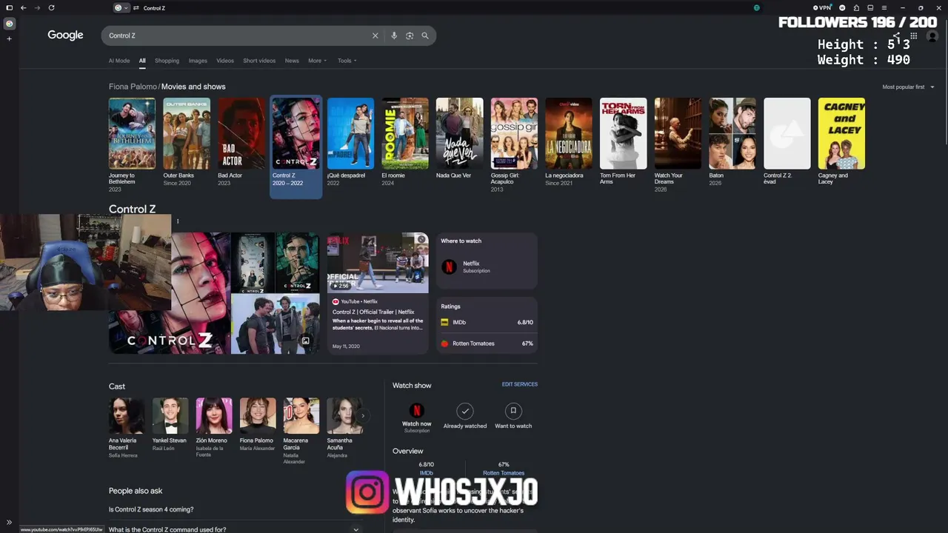The height and width of the screenshot is (533, 948).
Task: Expand the More search filters menu
Action: [x=317, y=61]
